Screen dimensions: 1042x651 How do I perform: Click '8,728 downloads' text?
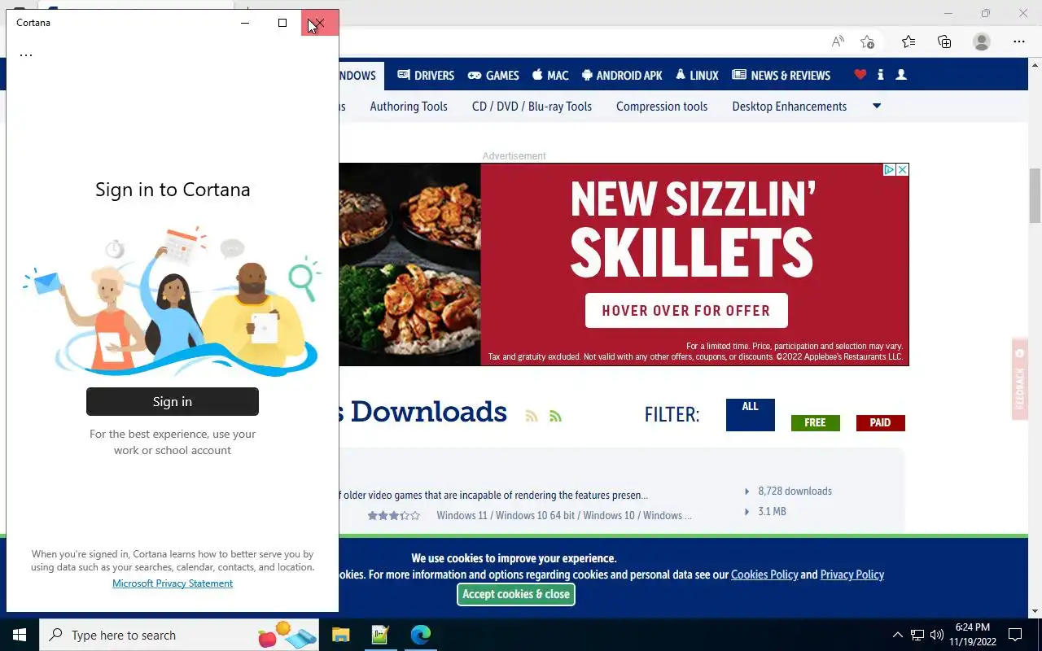(x=795, y=492)
